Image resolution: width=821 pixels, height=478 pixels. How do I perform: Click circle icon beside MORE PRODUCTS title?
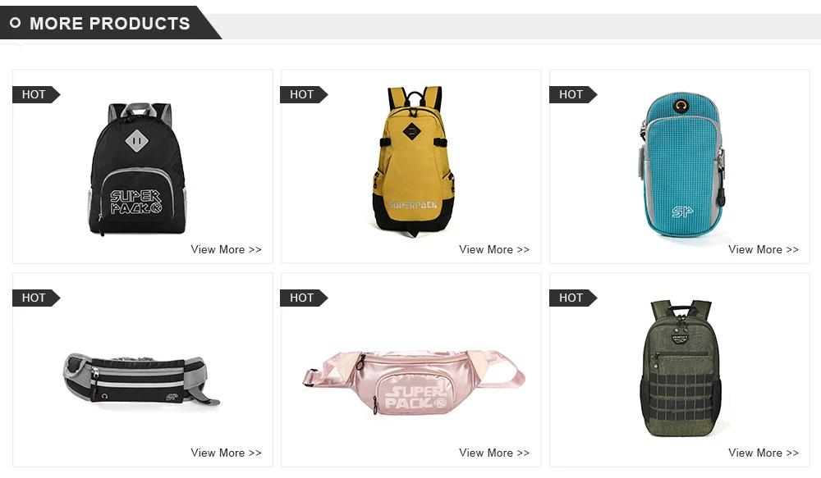pos(15,23)
